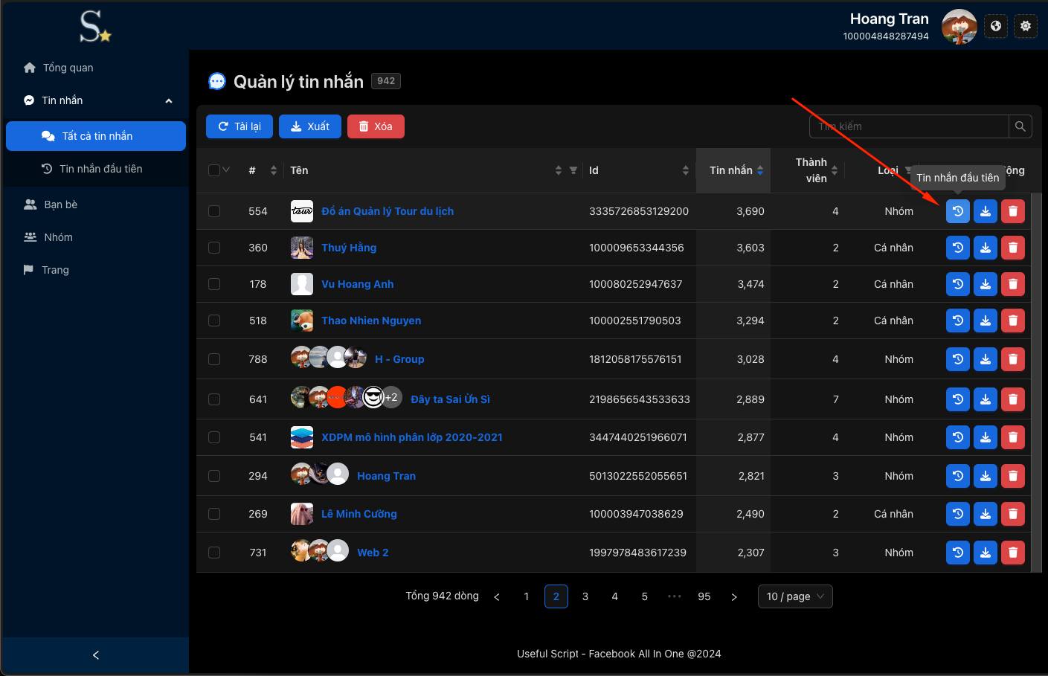Click the S star app logo
The height and width of the screenshot is (676, 1048).
pyautogui.click(x=95, y=27)
